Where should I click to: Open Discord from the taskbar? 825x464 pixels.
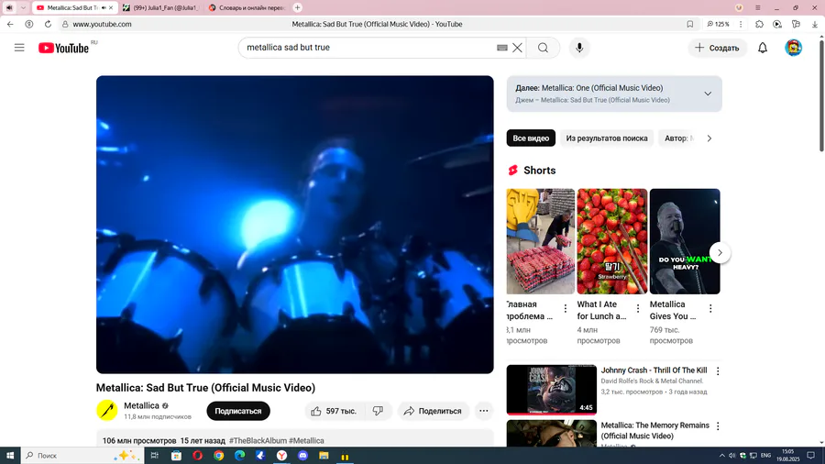(x=302, y=456)
